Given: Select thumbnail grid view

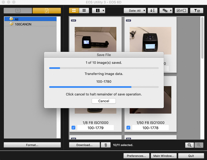Looking at the screenshot, I should [x=74, y=11].
